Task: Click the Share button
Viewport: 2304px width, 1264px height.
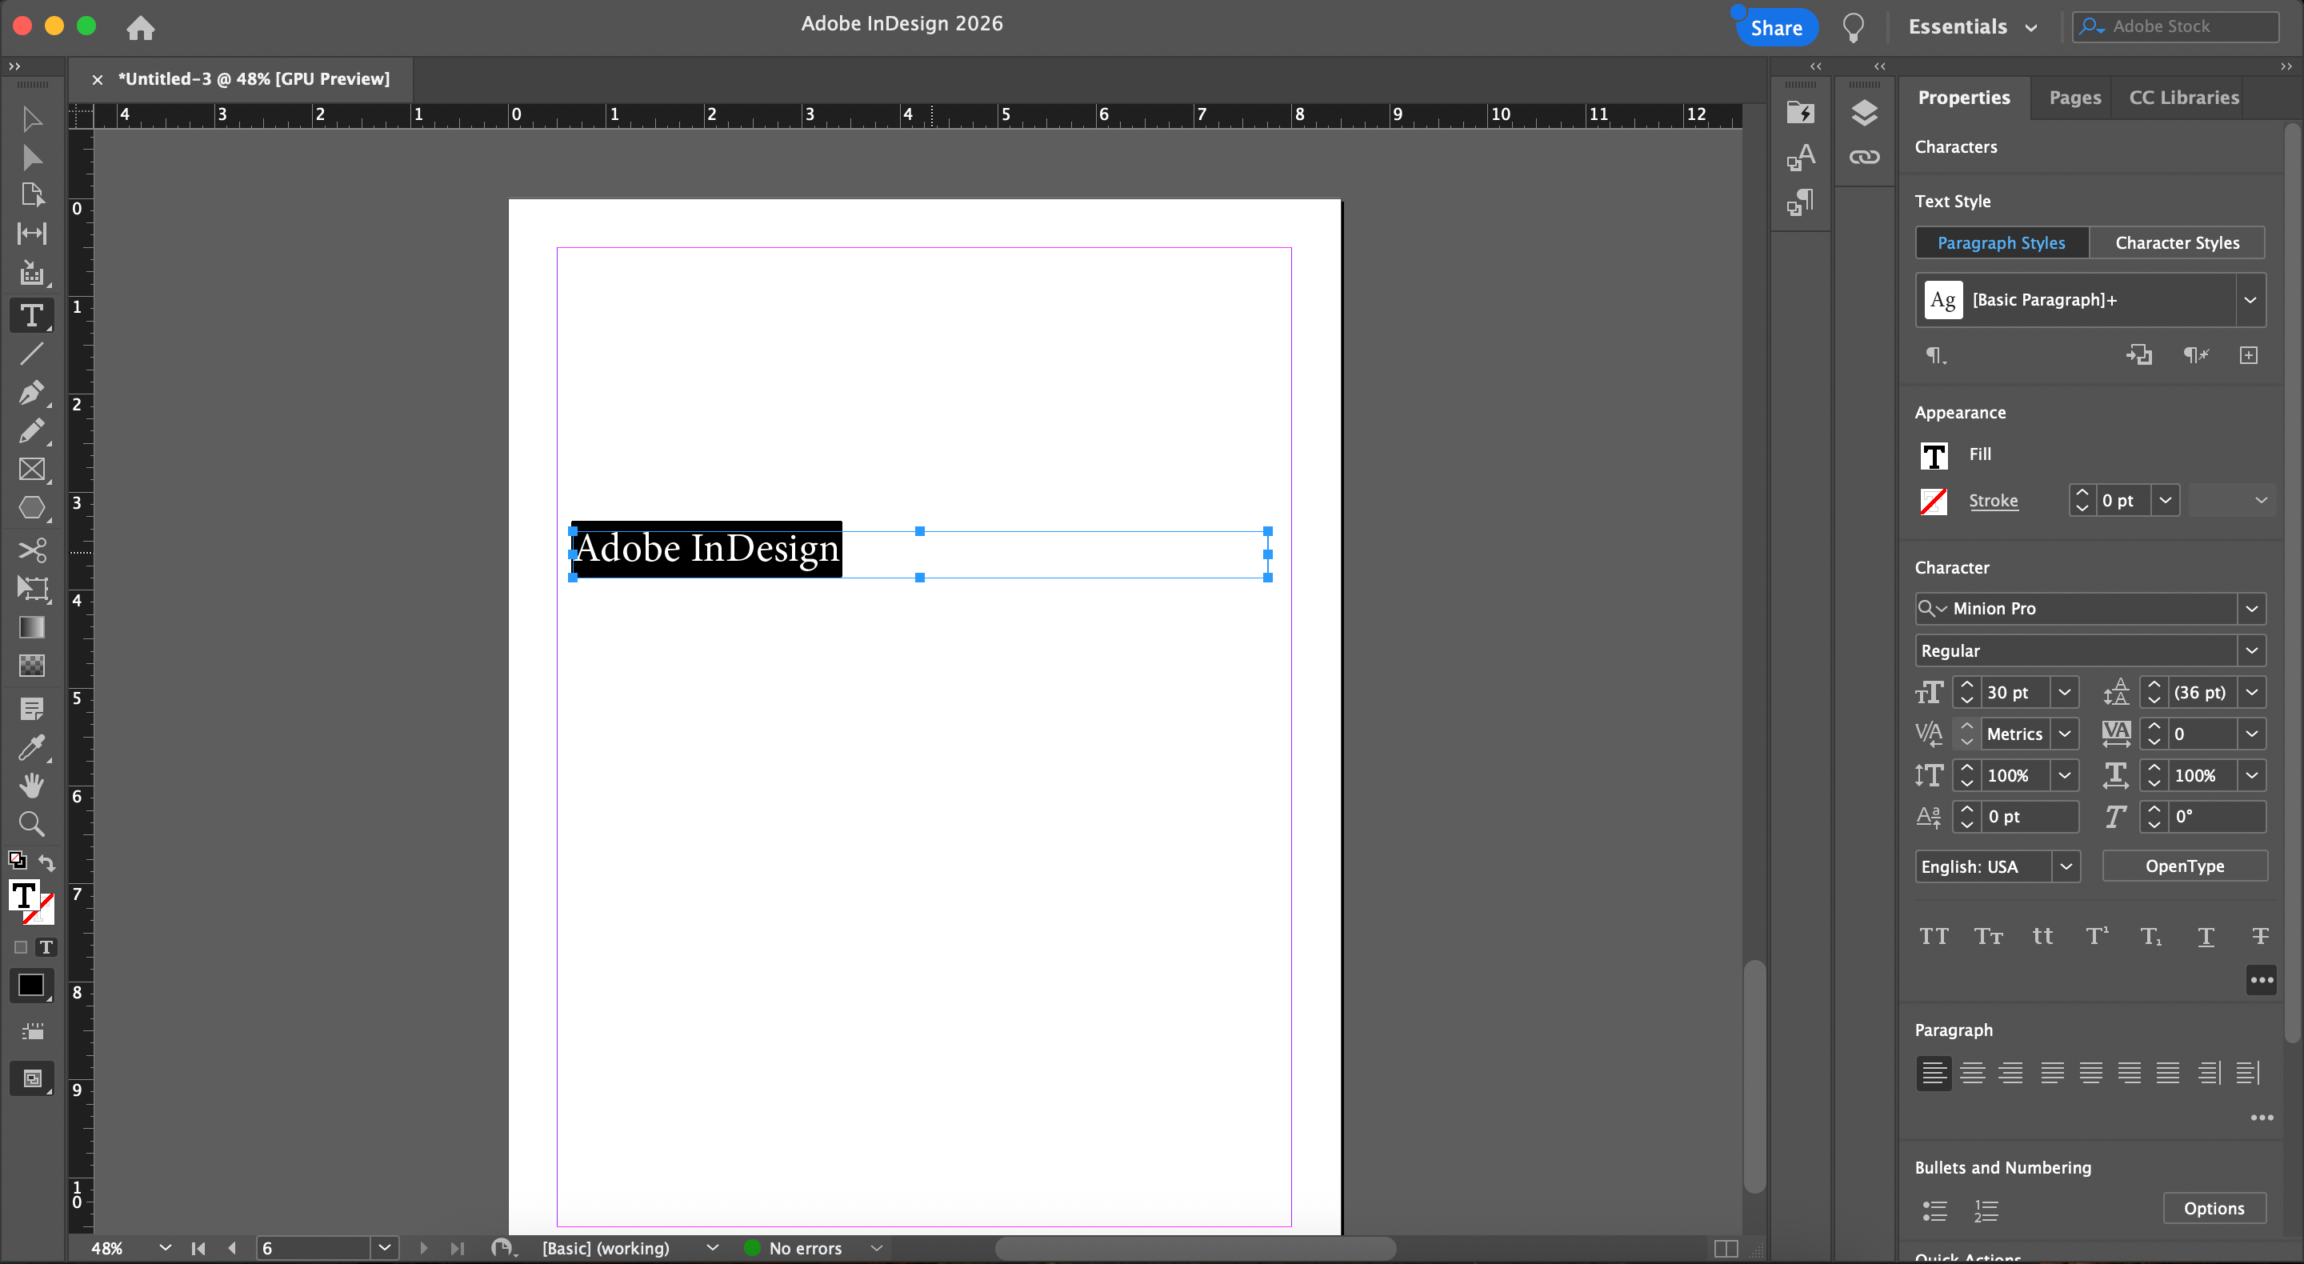Action: (1775, 28)
